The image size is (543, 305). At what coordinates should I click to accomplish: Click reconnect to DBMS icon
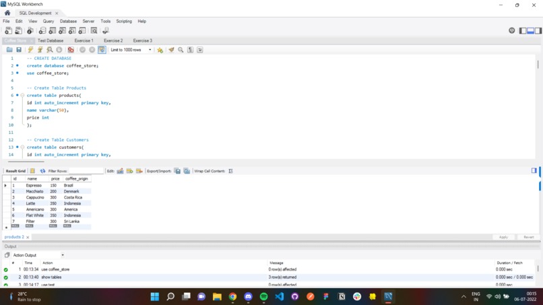tap(106, 31)
